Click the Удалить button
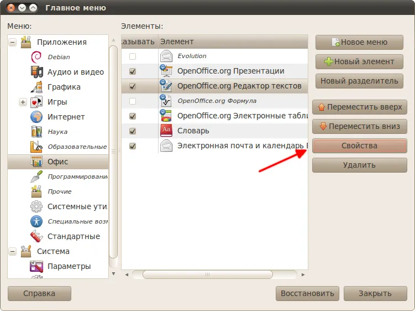The image size is (415, 311). (359, 165)
